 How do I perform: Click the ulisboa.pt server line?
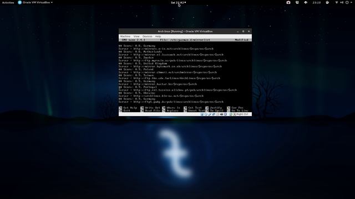[x=177, y=90]
